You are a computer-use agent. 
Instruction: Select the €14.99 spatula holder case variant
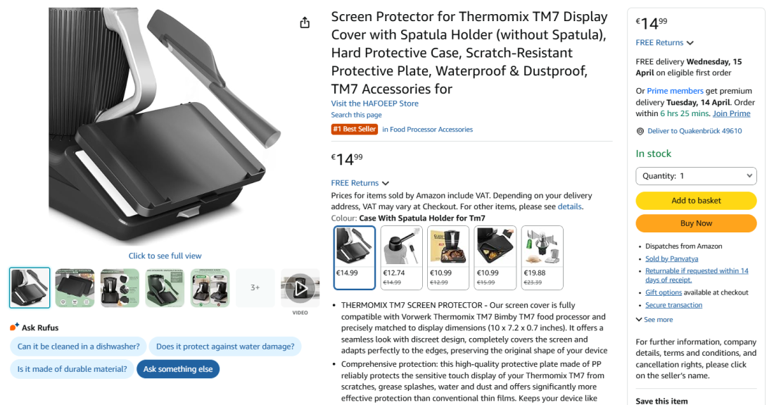(355, 257)
